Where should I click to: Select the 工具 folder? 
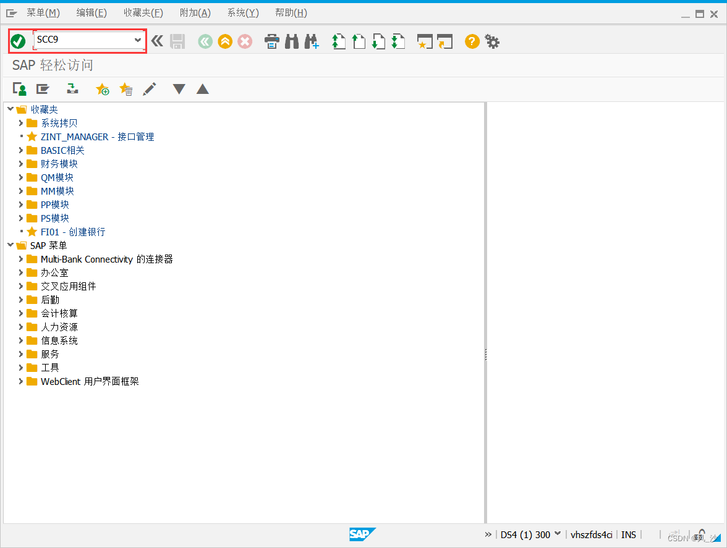49,368
